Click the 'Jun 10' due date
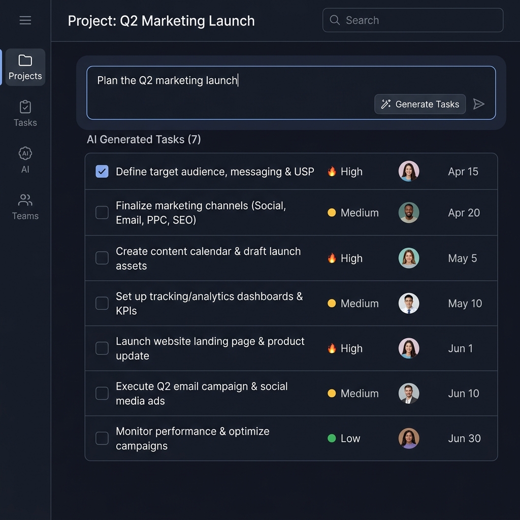This screenshot has width=520, height=520. pyautogui.click(x=464, y=394)
